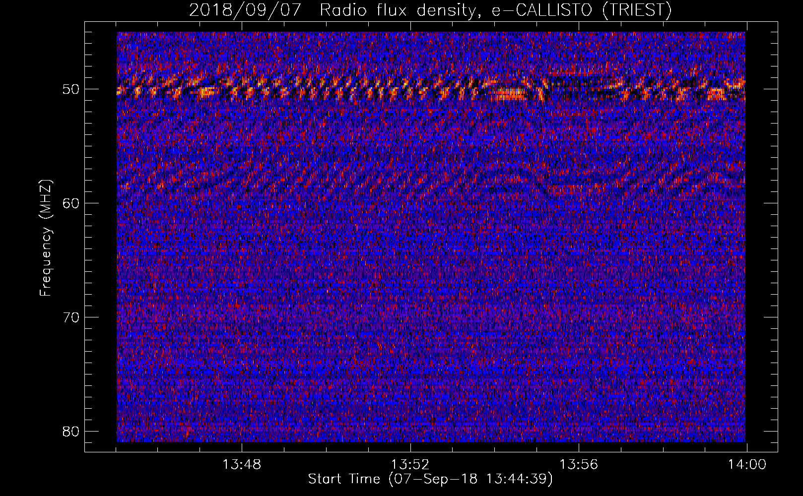The width and height of the screenshot is (803, 496).
Task: Click the 70 frequency tick label
Action: [x=71, y=317]
